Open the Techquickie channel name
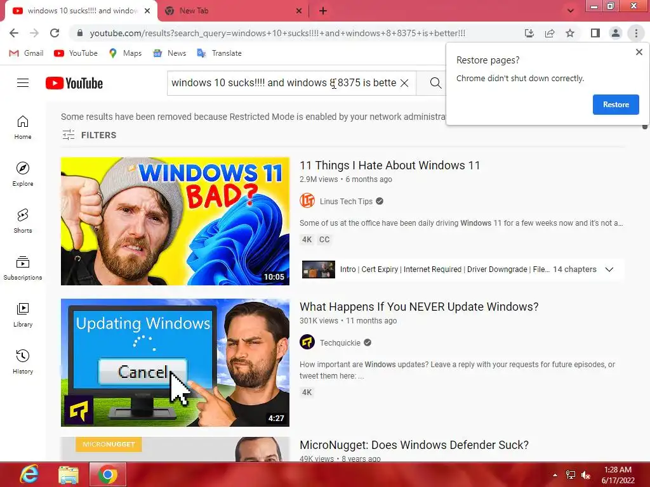Viewport: 650px width, 487px height. [x=340, y=342]
